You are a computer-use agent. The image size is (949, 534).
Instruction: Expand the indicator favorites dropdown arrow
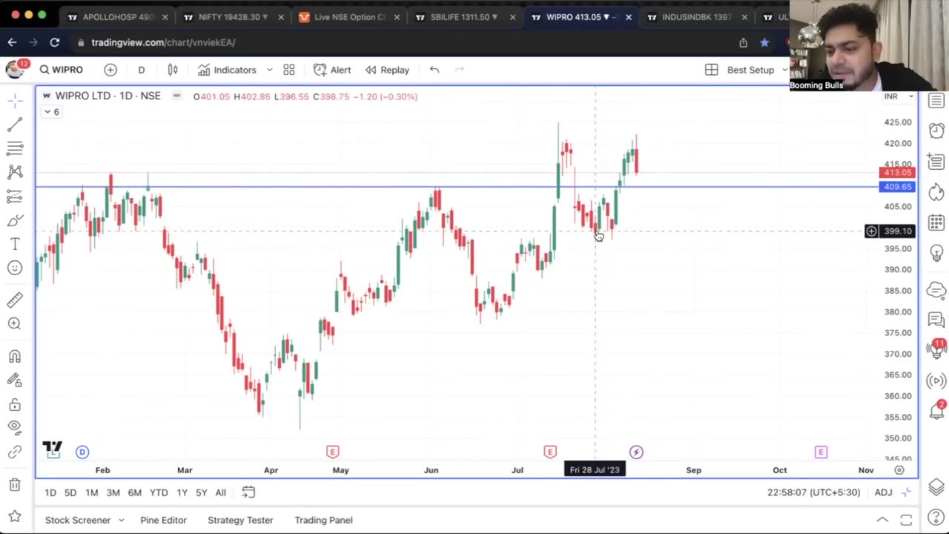[x=269, y=70]
